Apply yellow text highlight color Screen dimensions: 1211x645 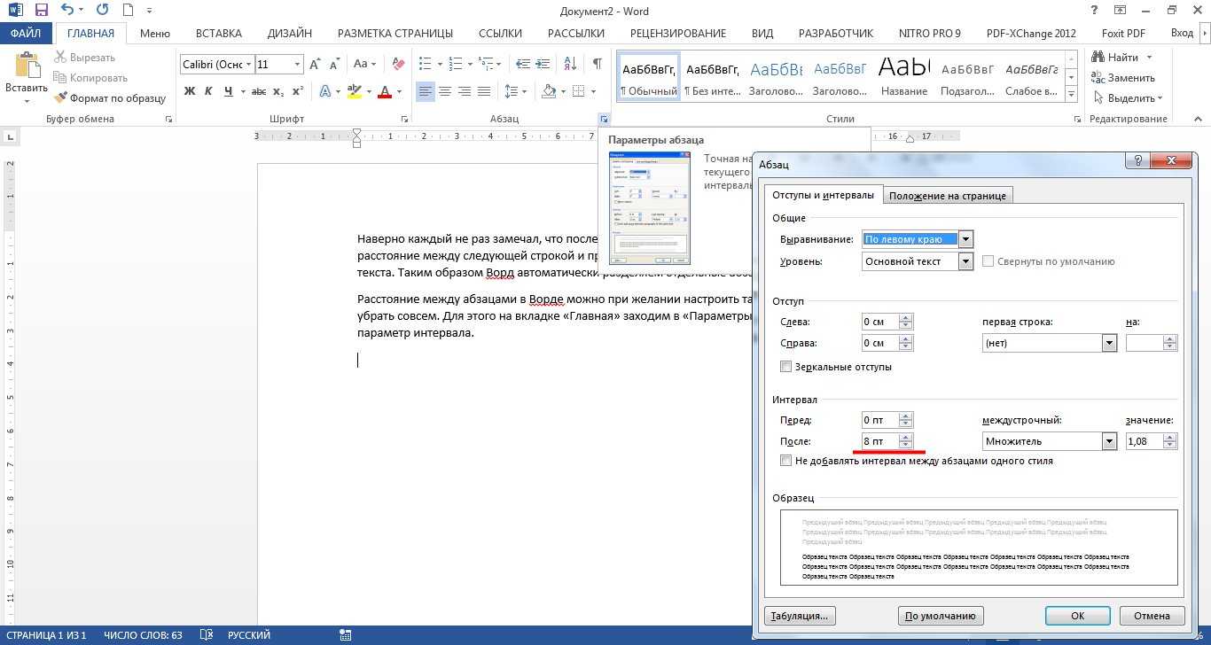pyautogui.click(x=354, y=91)
